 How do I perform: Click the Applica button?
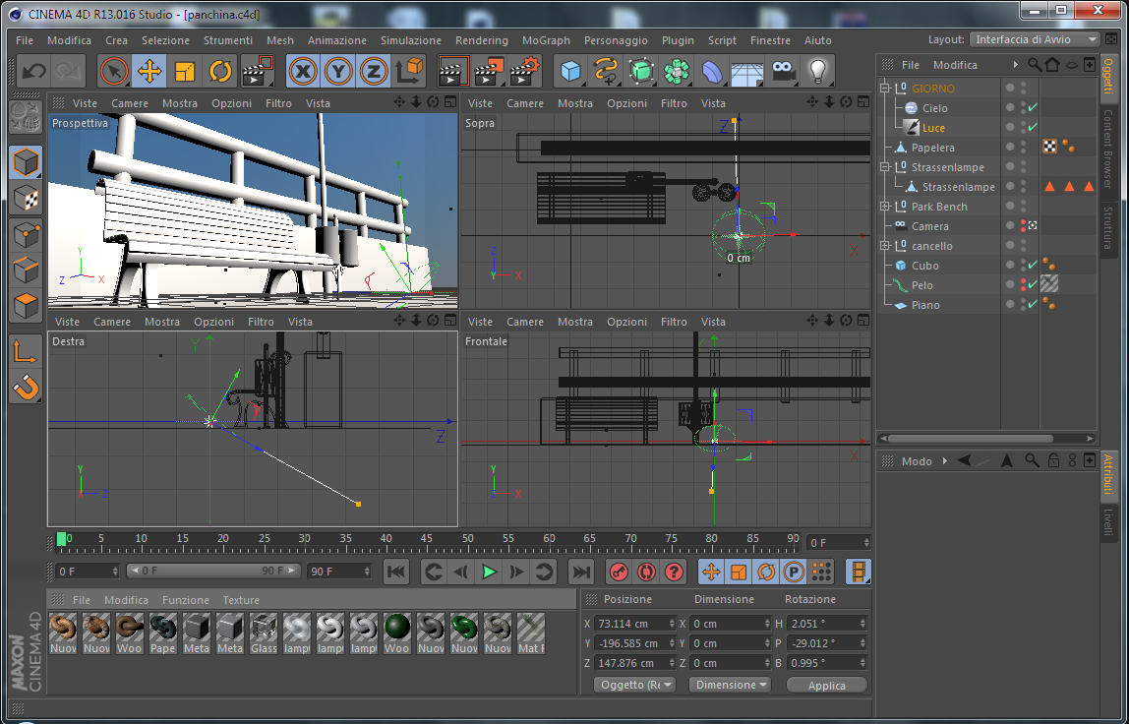click(x=826, y=685)
